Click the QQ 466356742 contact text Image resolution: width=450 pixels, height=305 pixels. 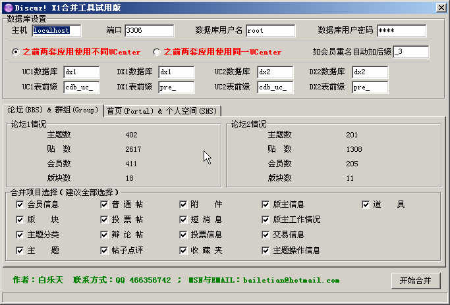(144, 280)
